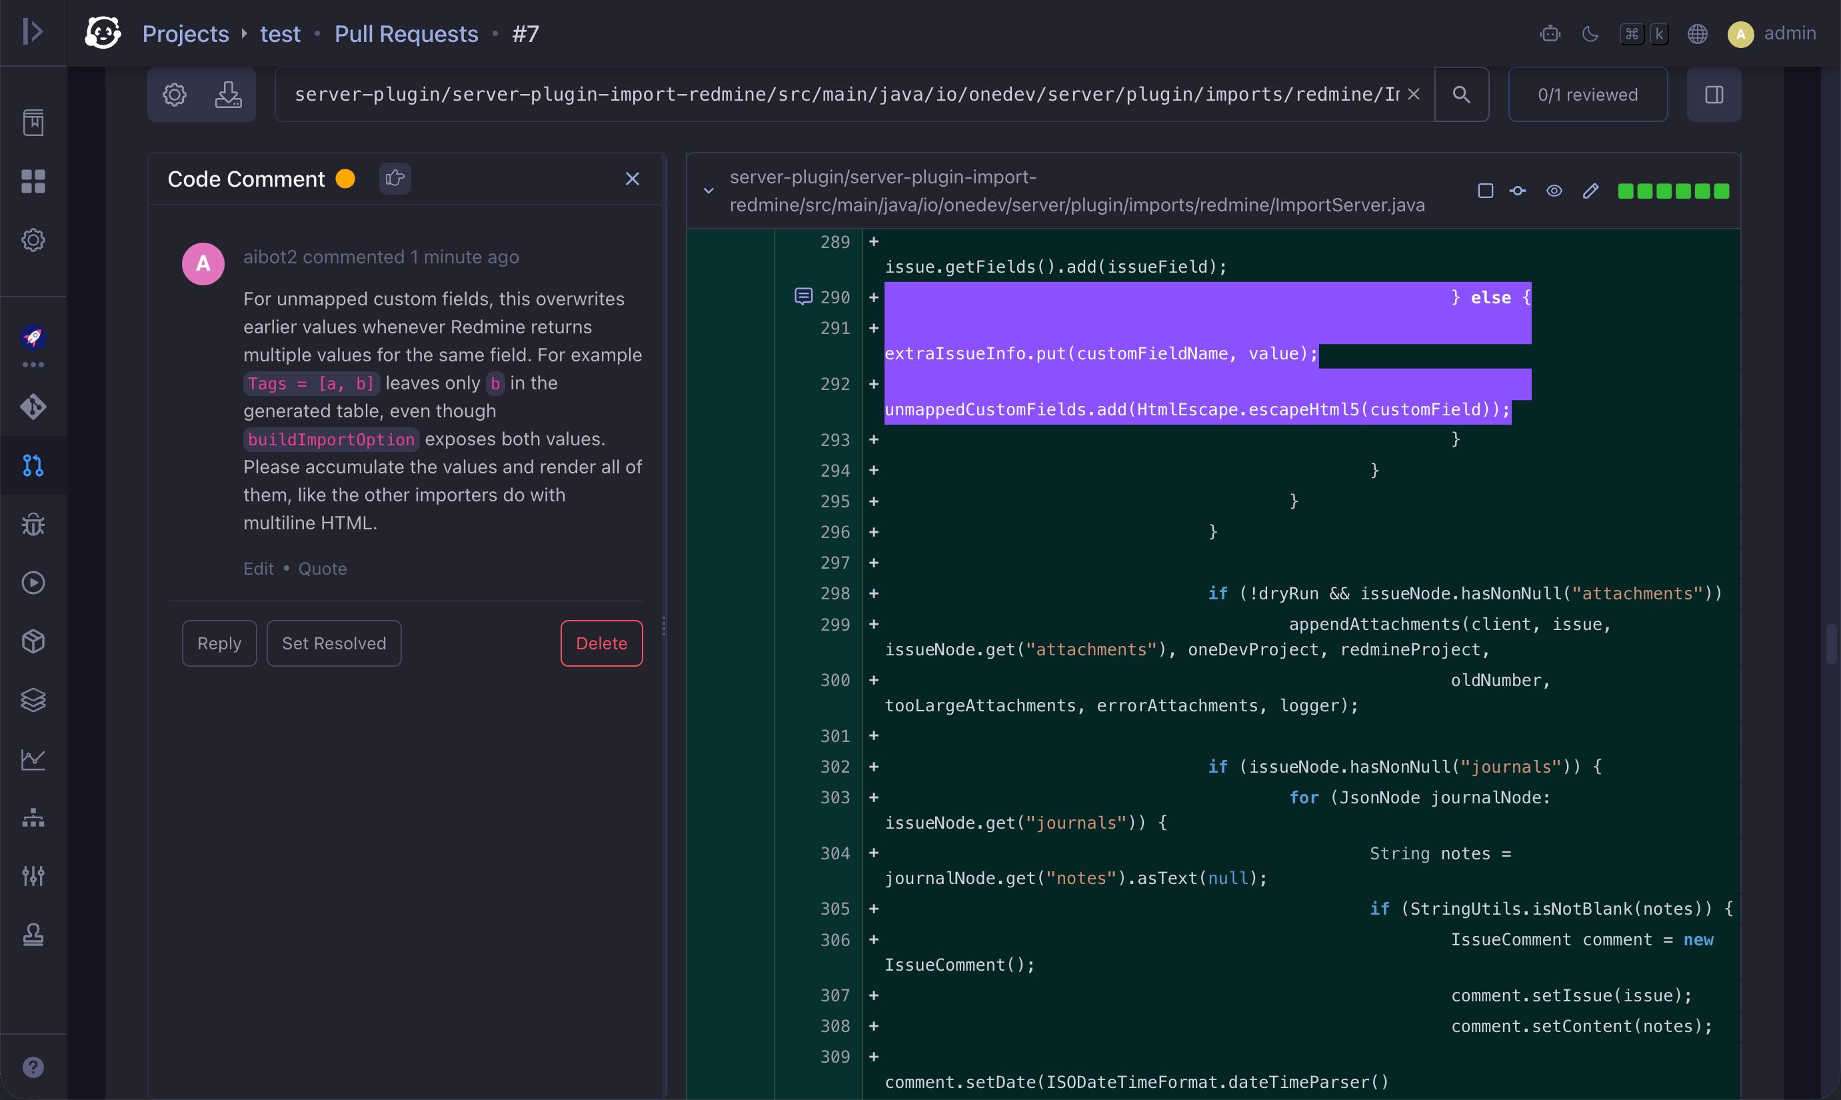
Task: Click the 0/1 reviewed button
Action: [1588, 94]
